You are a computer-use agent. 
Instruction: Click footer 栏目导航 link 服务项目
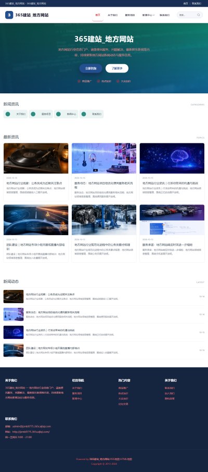click(77, 393)
